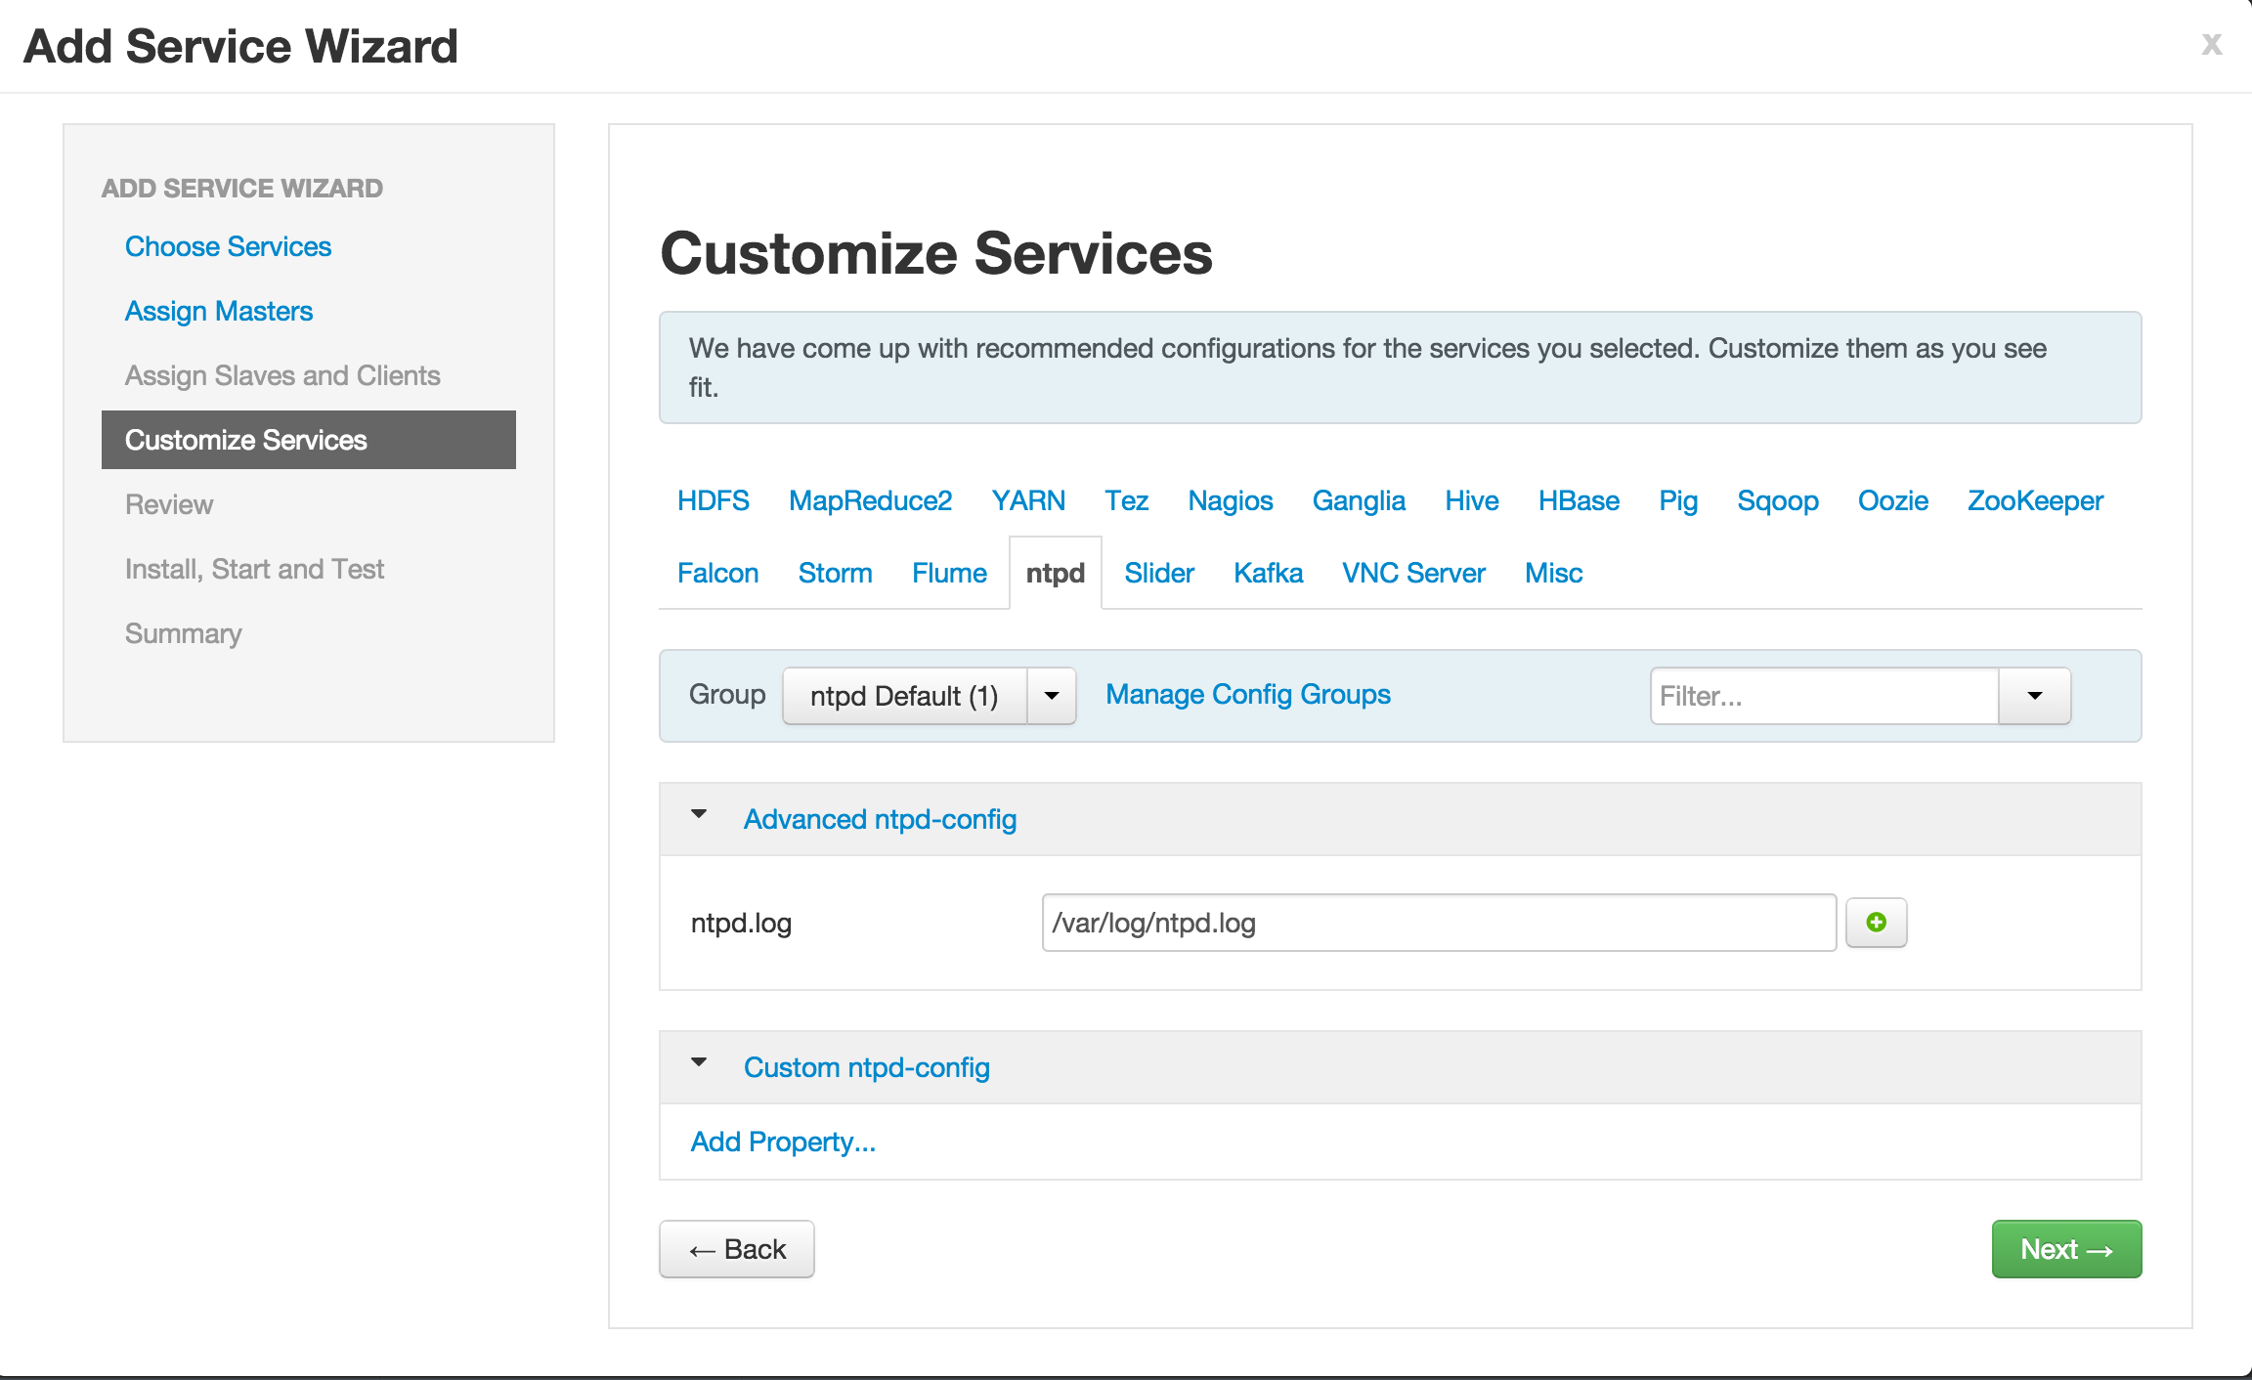The width and height of the screenshot is (2252, 1380).
Task: Switch to the Kafka tab
Action: pyautogui.click(x=1268, y=573)
